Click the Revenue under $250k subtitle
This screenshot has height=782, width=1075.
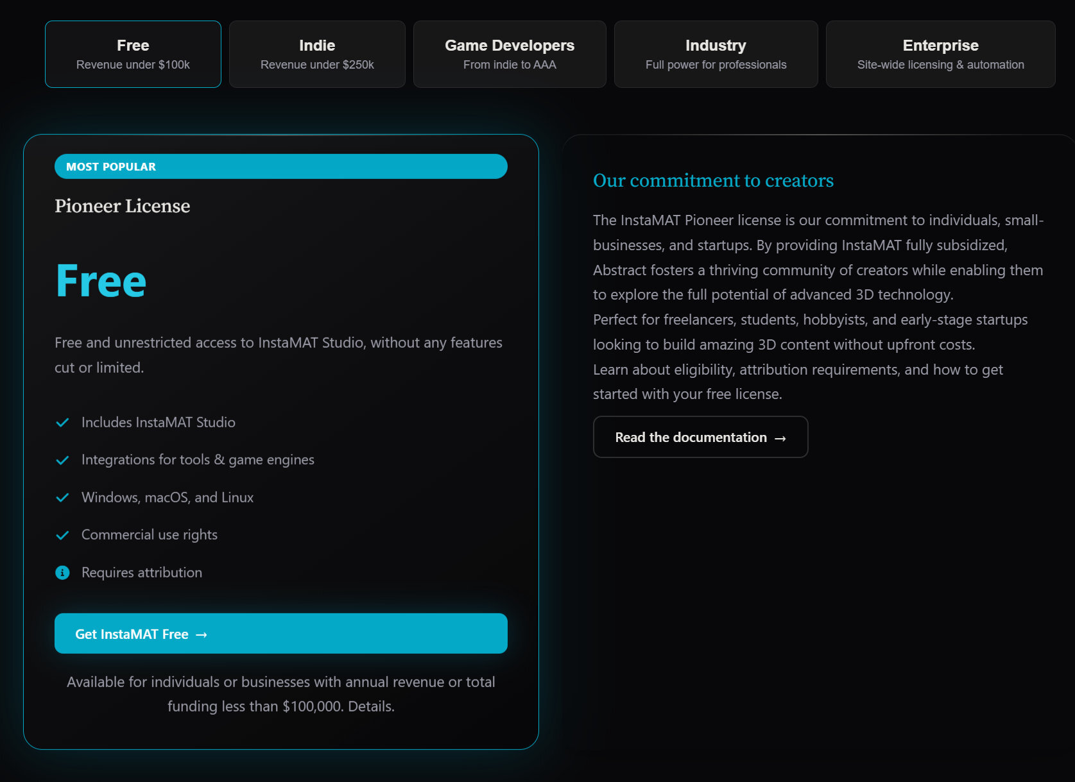(x=317, y=65)
